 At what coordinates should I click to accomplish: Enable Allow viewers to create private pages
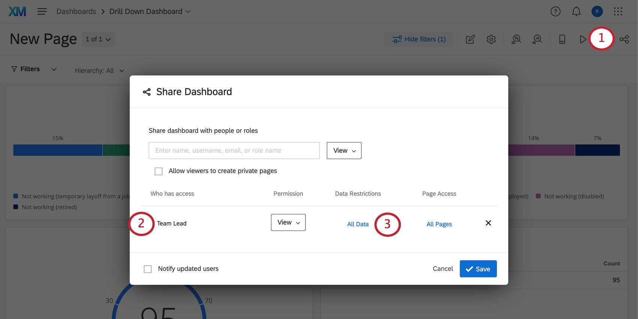(159, 172)
